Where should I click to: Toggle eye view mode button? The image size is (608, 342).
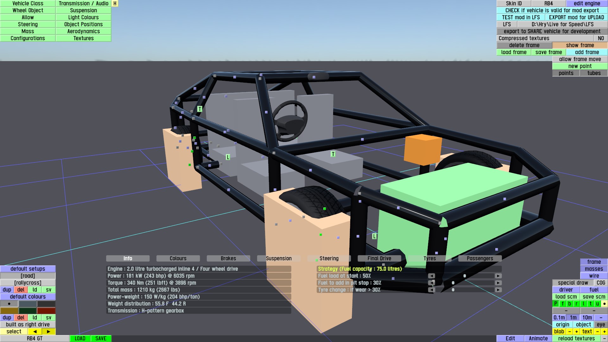click(601, 325)
